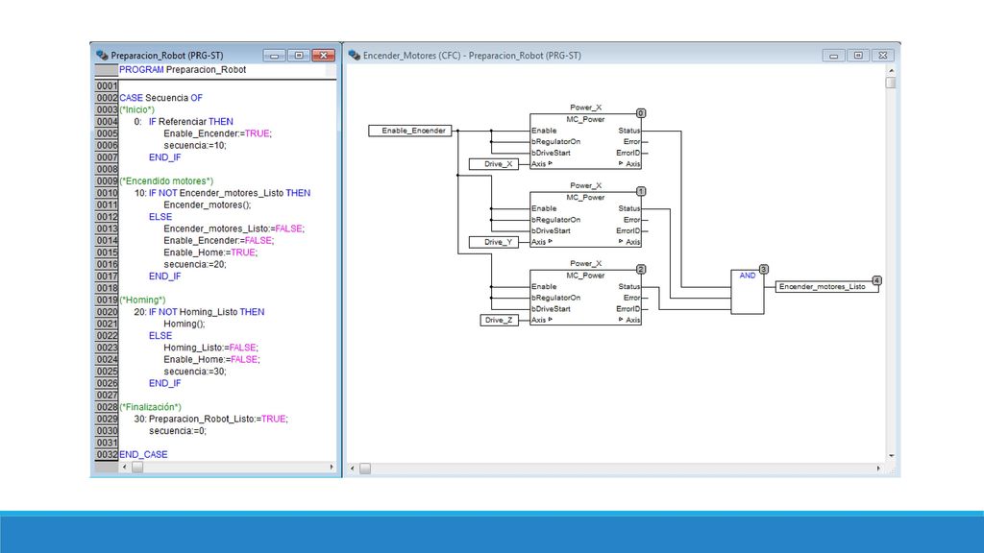Viewport: 984px width, 553px height.
Task: Click the horizontal scrollbar thumb in CFC window
Action: click(365, 469)
